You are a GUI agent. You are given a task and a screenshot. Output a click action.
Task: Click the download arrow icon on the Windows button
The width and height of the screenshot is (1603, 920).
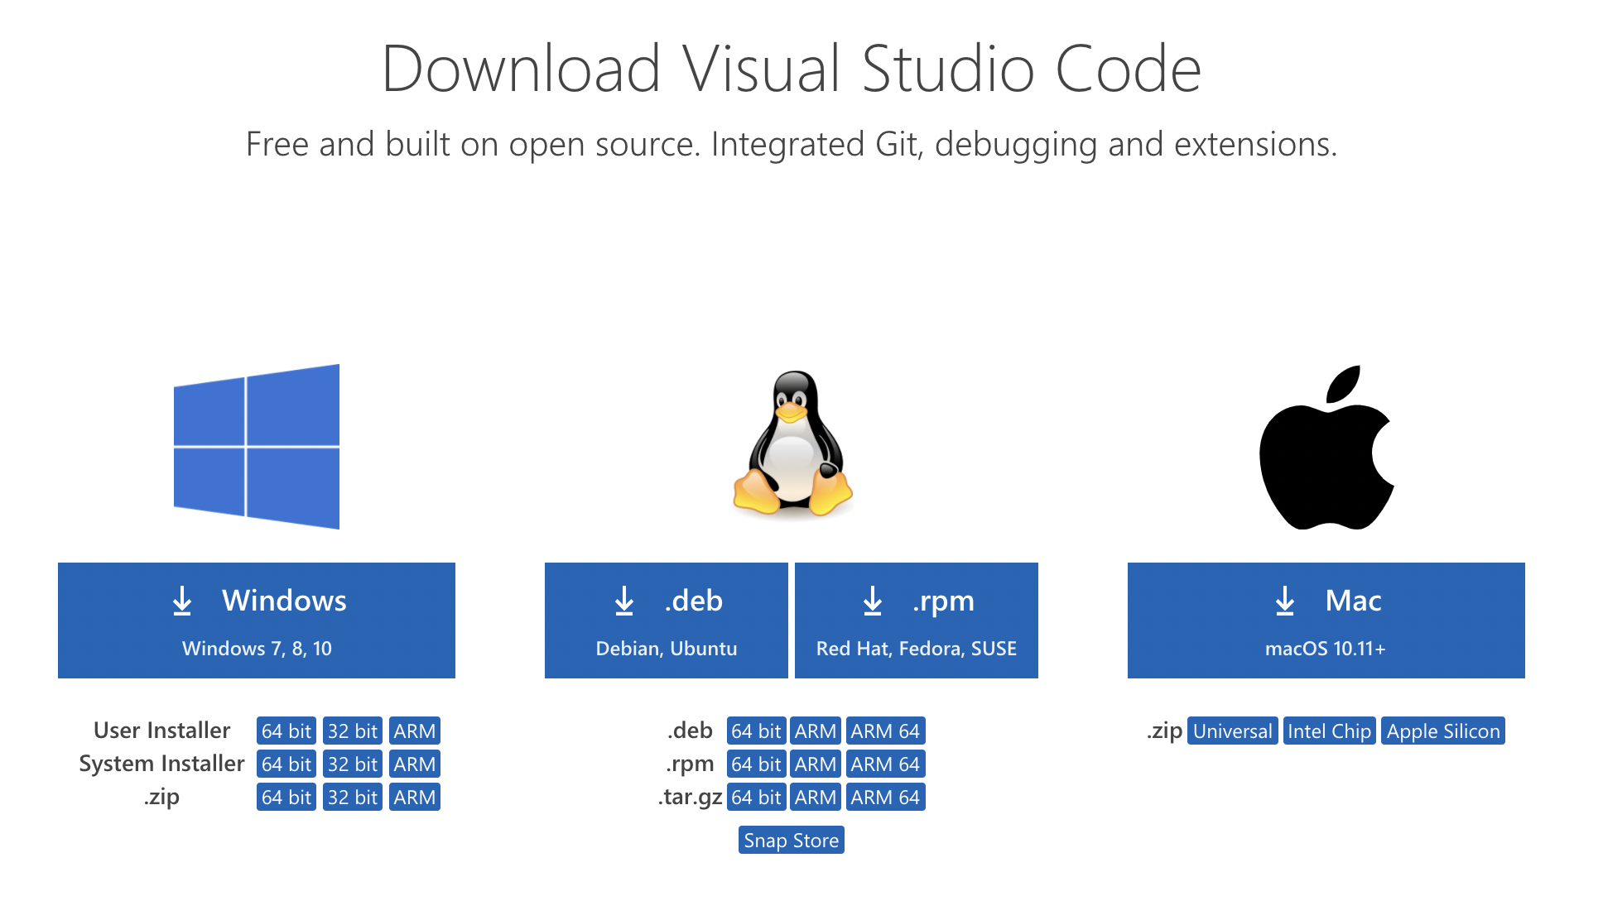coord(182,601)
